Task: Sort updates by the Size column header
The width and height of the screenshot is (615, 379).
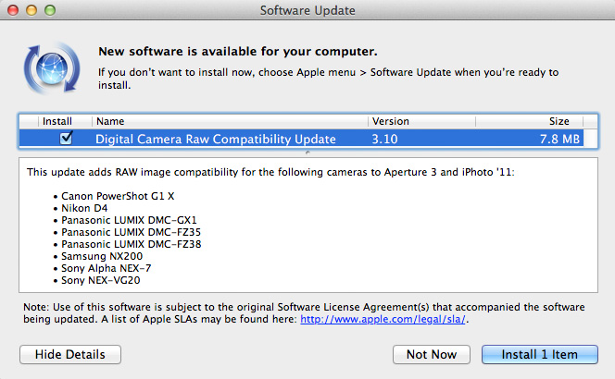Action: 530,121
